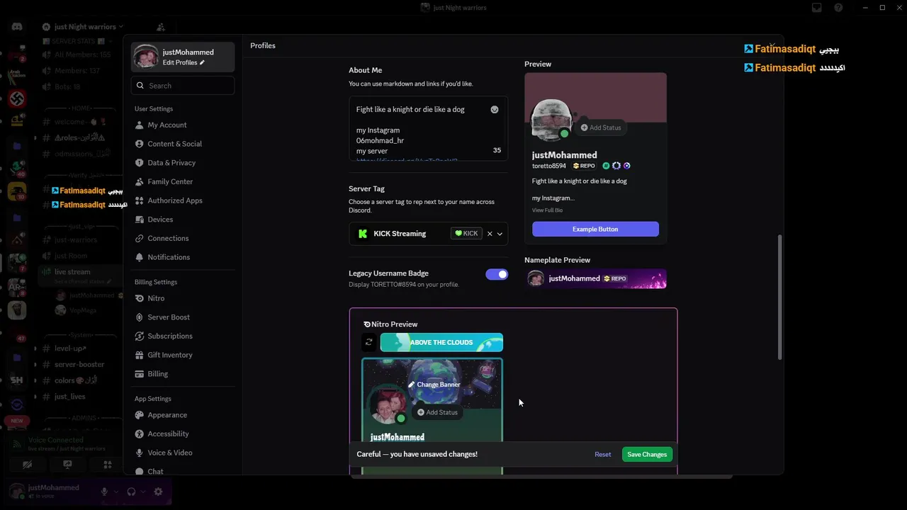Open Subscriptions page

tap(182, 336)
